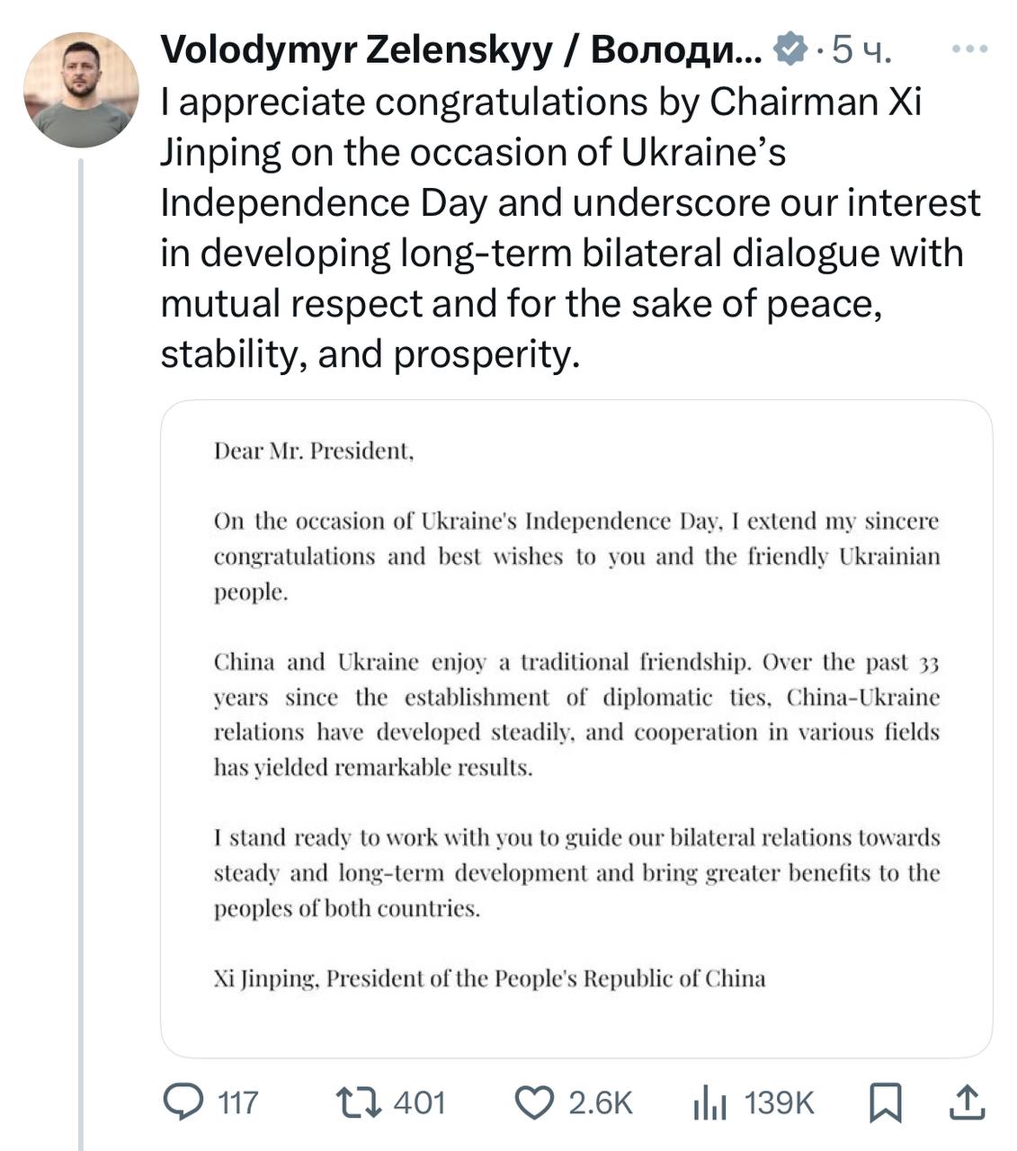Tap the share upload arrow icon

[966, 1102]
